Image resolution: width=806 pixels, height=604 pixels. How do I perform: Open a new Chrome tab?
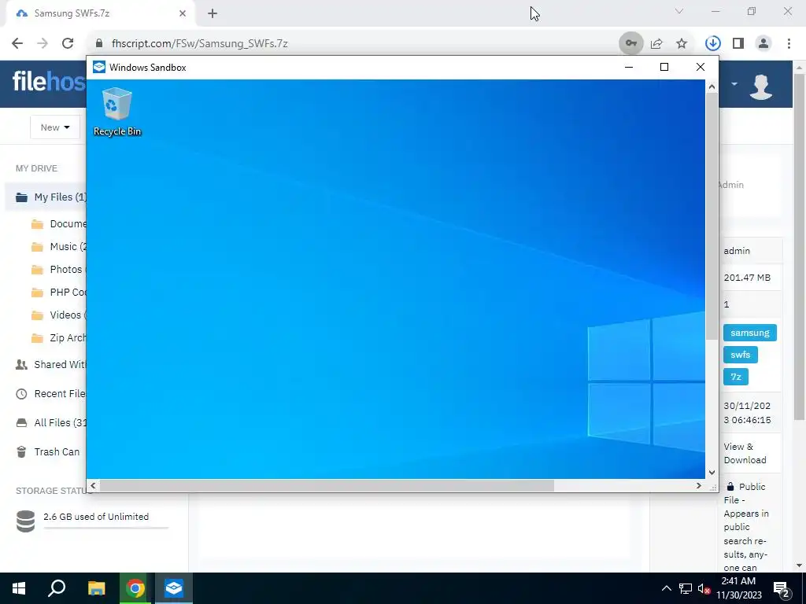(213, 13)
